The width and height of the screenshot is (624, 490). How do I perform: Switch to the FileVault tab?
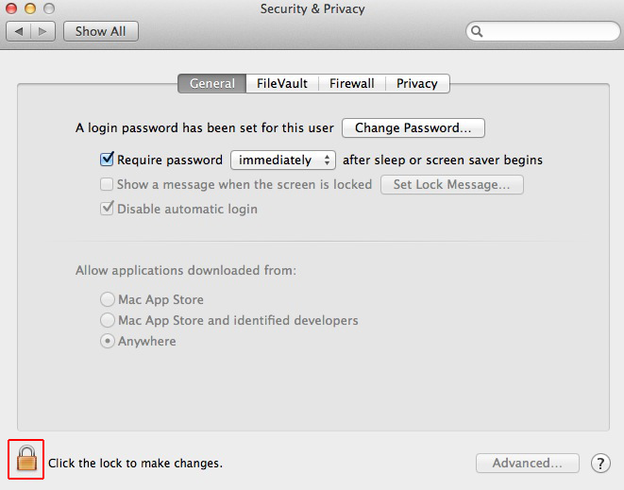tap(282, 84)
